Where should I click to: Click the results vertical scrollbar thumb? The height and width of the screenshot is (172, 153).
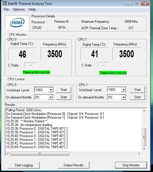click(x=144, y=137)
